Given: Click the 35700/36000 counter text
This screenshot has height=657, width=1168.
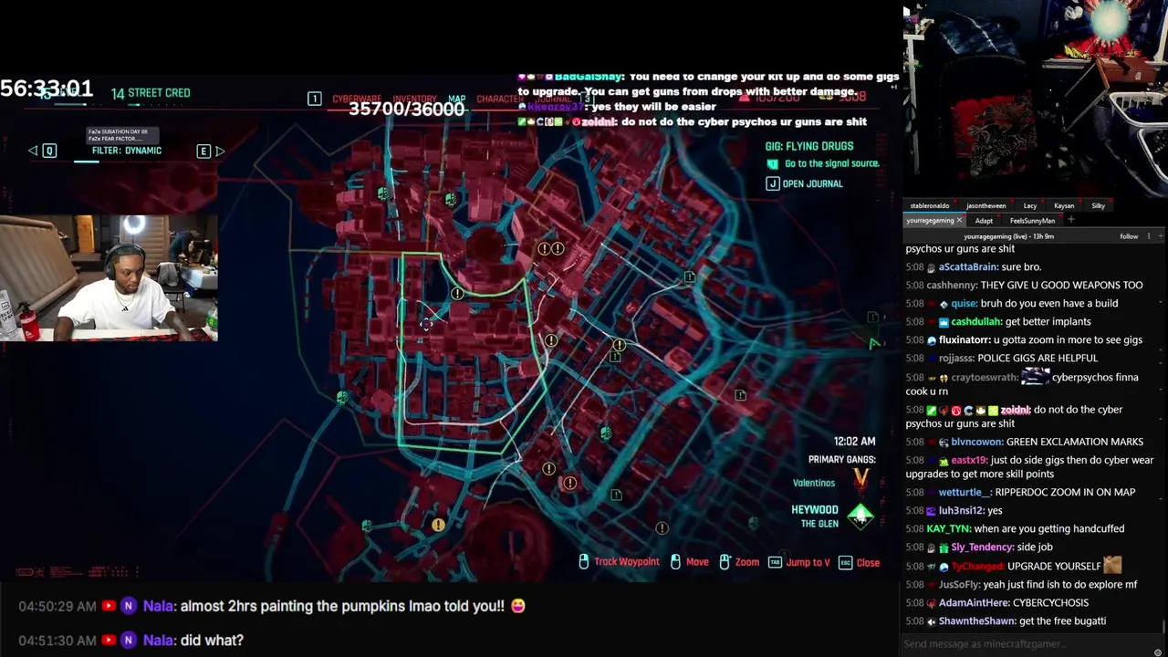Looking at the screenshot, I should click(407, 109).
